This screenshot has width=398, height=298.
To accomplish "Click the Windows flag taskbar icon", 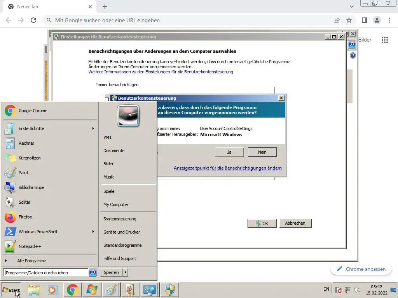I will point(92,290).
